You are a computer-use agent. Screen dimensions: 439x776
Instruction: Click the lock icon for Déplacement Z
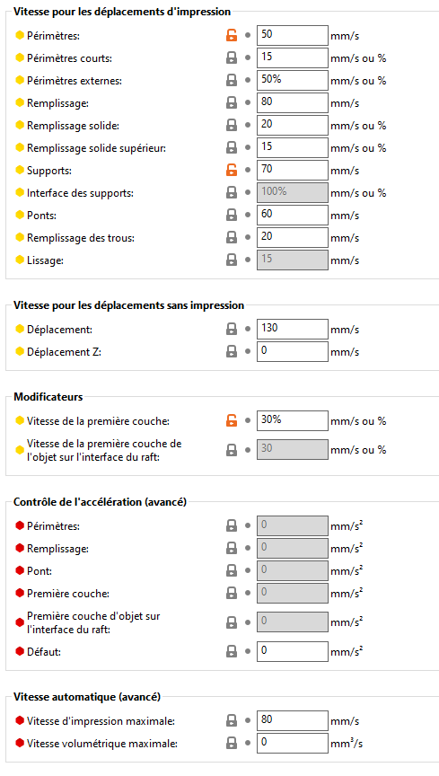point(231,351)
